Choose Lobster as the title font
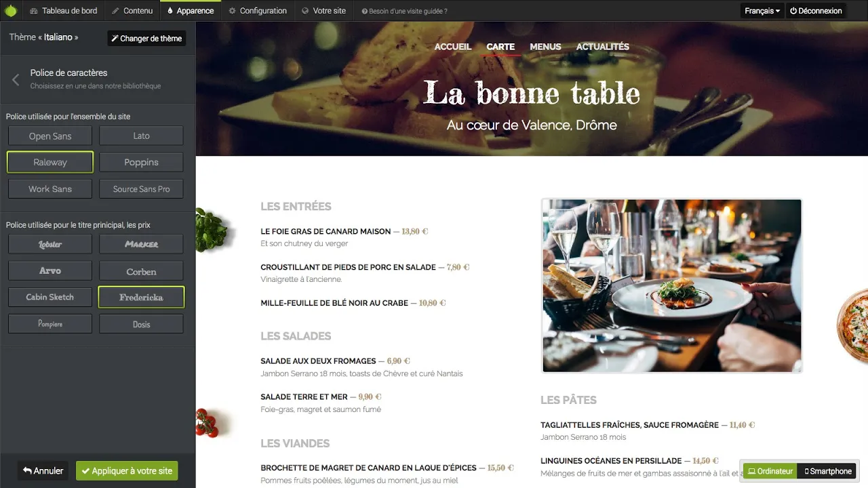 coord(50,245)
